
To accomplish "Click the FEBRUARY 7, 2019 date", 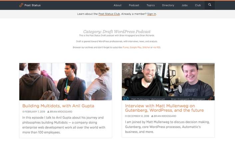I will tap(35, 112).
